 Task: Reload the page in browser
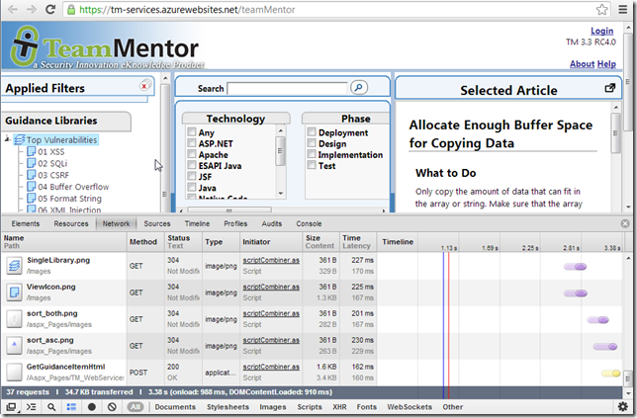coord(49,9)
